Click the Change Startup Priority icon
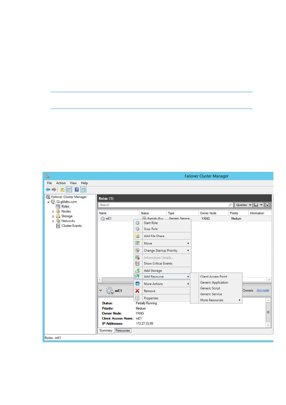The width and height of the screenshot is (286, 405). 137,250
